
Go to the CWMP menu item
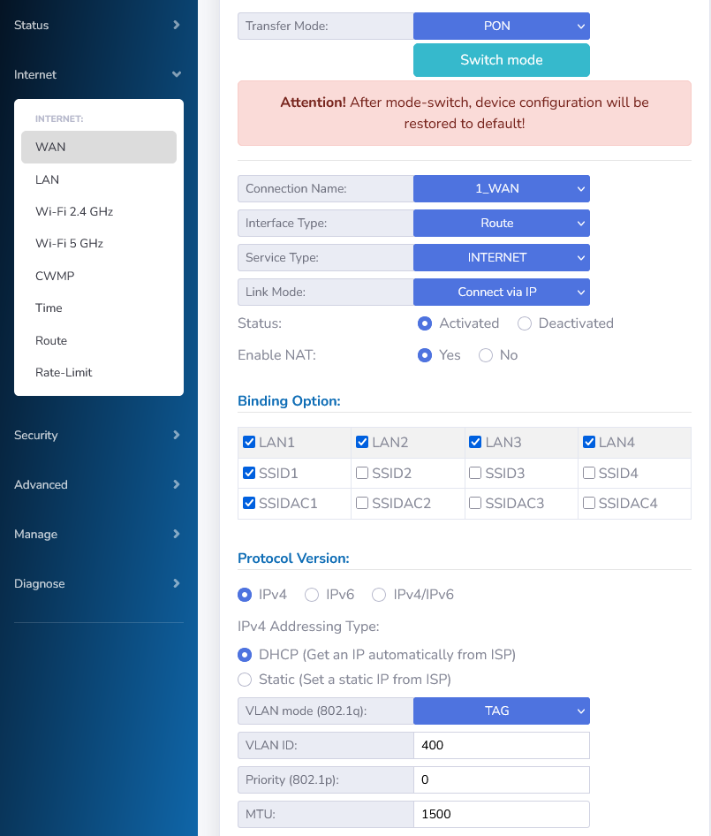[55, 276]
